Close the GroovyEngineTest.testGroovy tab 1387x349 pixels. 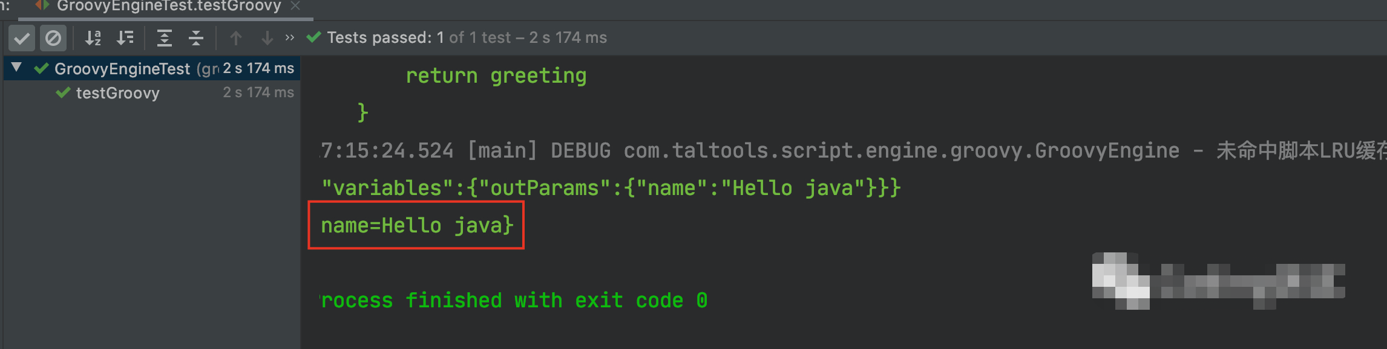point(295,6)
